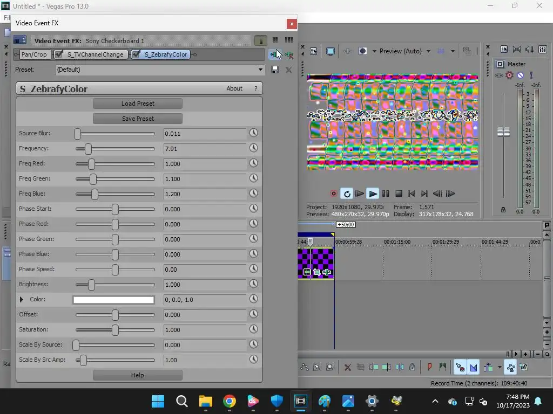
Task: Delete the preset with the X icon
Action: click(289, 70)
